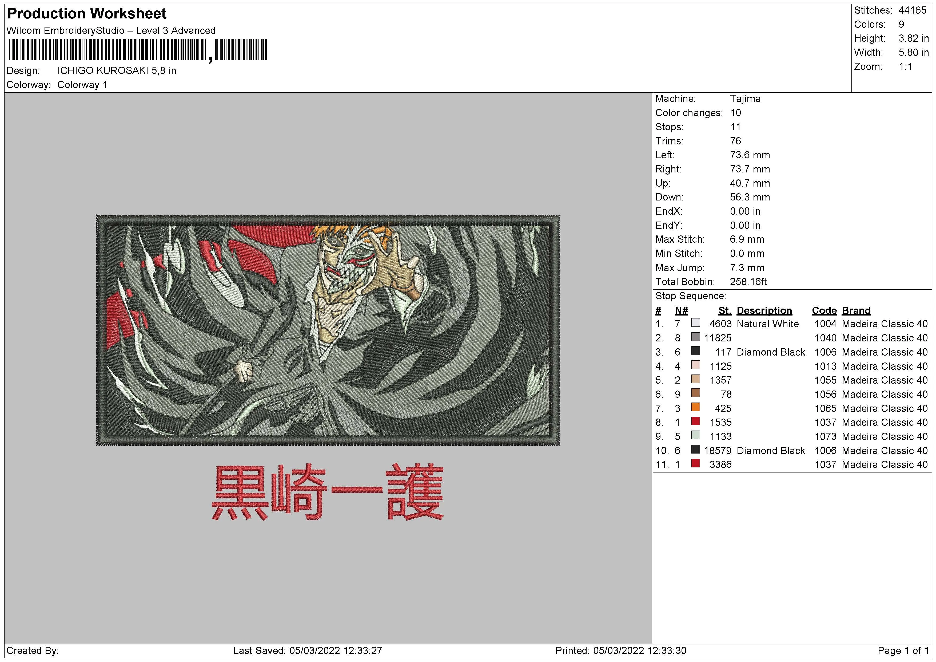Click the Machine value 'Tajima'

745,99
